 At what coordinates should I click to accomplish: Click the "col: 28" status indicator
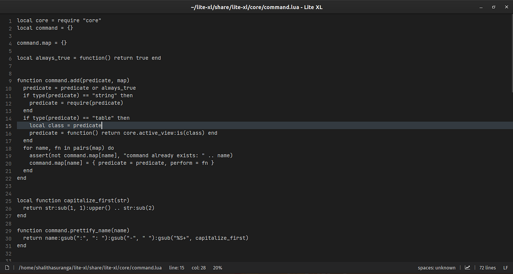coord(198,268)
